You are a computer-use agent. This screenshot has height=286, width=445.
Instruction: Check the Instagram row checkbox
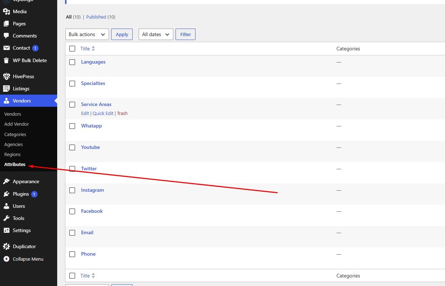pyautogui.click(x=72, y=190)
